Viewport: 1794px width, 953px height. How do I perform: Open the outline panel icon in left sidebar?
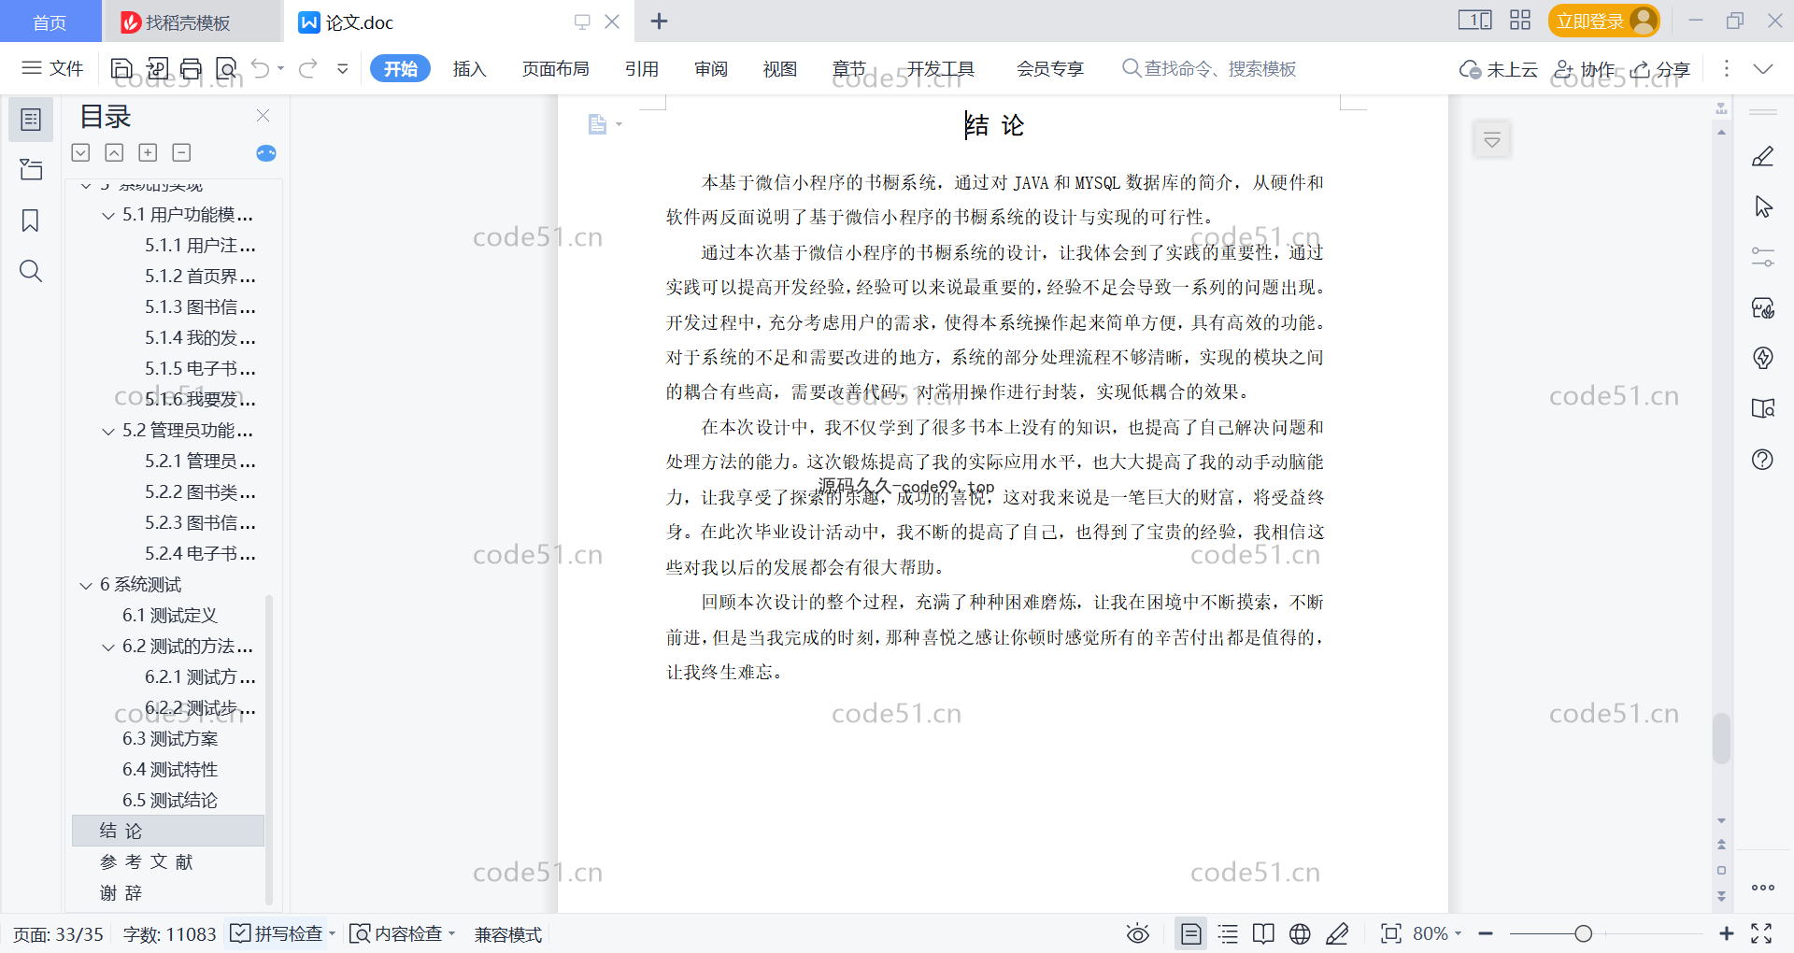click(31, 120)
